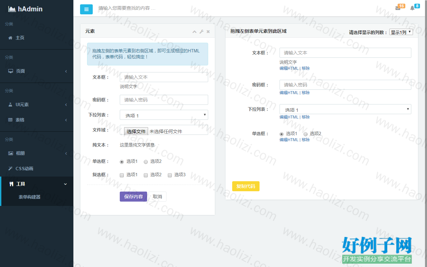Check 选项2 checkbox in 复选框 row
The height and width of the screenshot is (267, 427).
tap(146, 175)
